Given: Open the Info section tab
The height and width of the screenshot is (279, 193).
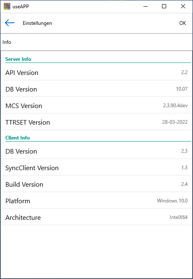Looking at the screenshot, I should (x=7, y=42).
